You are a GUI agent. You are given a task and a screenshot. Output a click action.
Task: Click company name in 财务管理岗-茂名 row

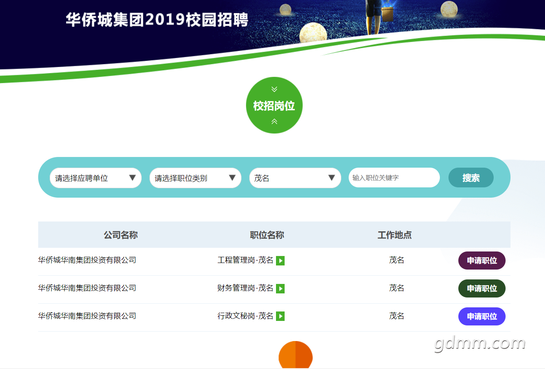87,288
